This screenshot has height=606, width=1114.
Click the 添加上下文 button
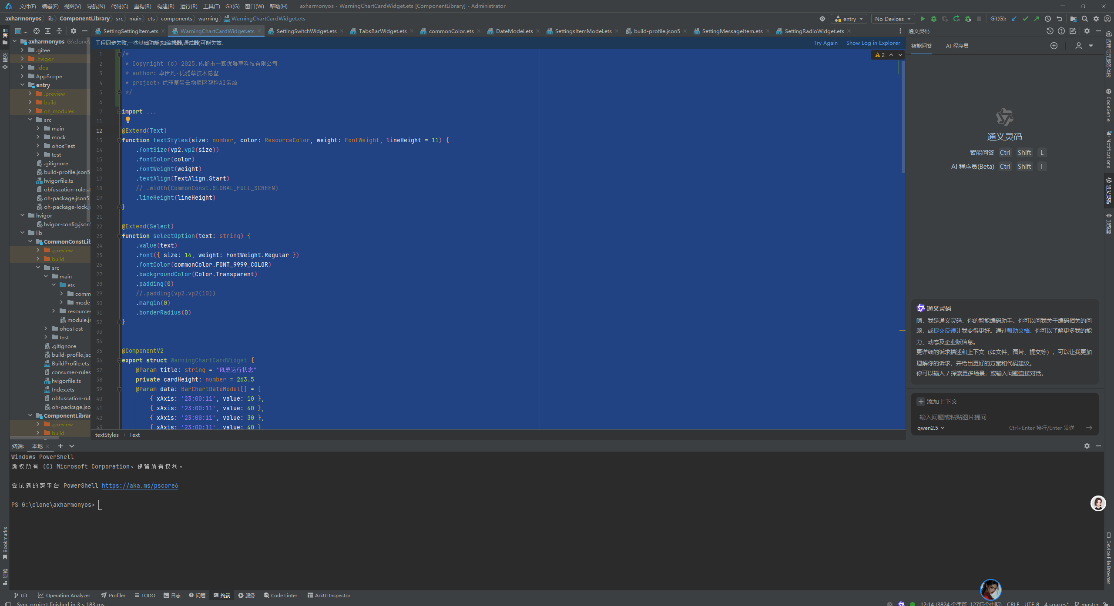pos(937,402)
